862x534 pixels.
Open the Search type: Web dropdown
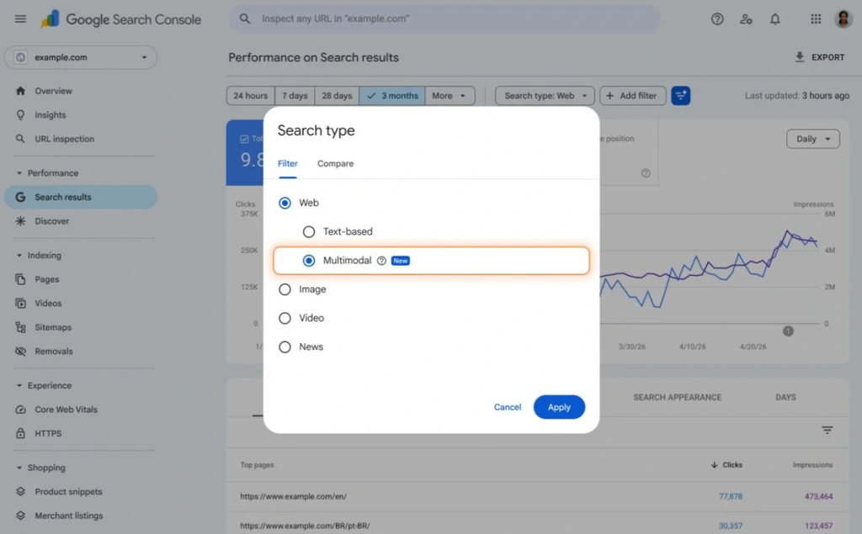tap(545, 96)
